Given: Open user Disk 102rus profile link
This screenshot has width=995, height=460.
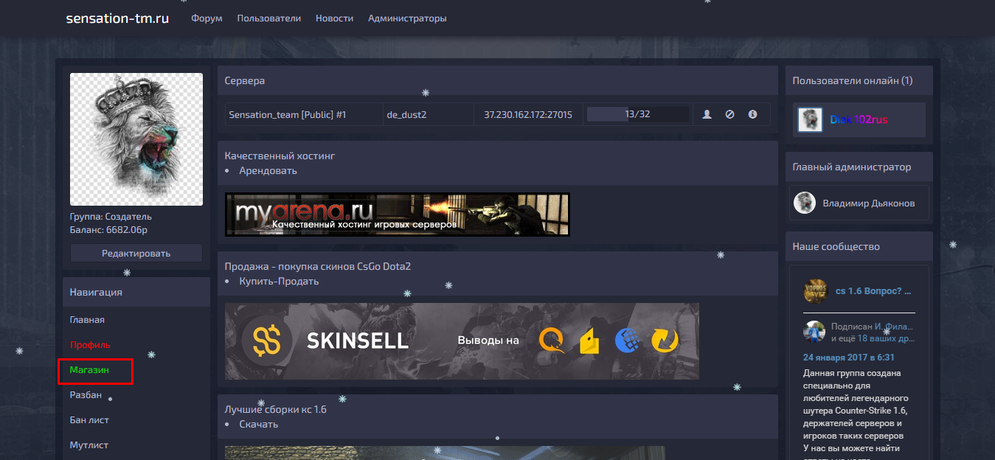Looking at the screenshot, I should [x=859, y=119].
